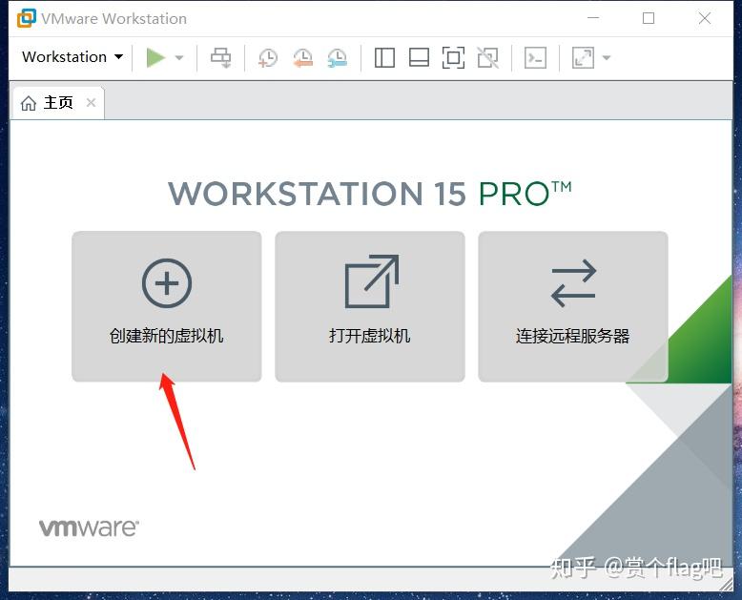Toggle the library sidebar panel icon

tap(384, 58)
